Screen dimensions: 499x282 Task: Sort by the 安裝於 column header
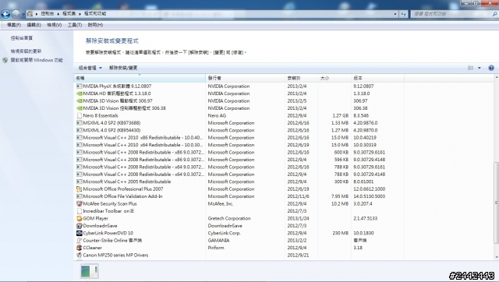pyautogui.click(x=301, y=78)
